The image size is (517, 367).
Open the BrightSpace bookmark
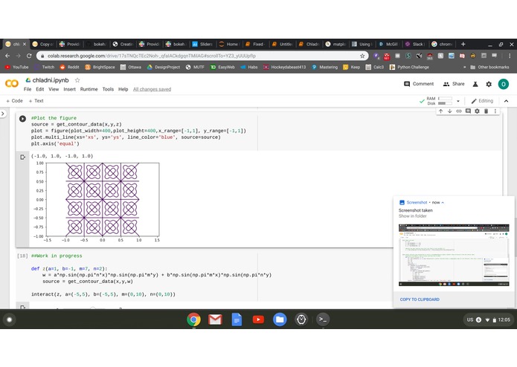point(100,67)
